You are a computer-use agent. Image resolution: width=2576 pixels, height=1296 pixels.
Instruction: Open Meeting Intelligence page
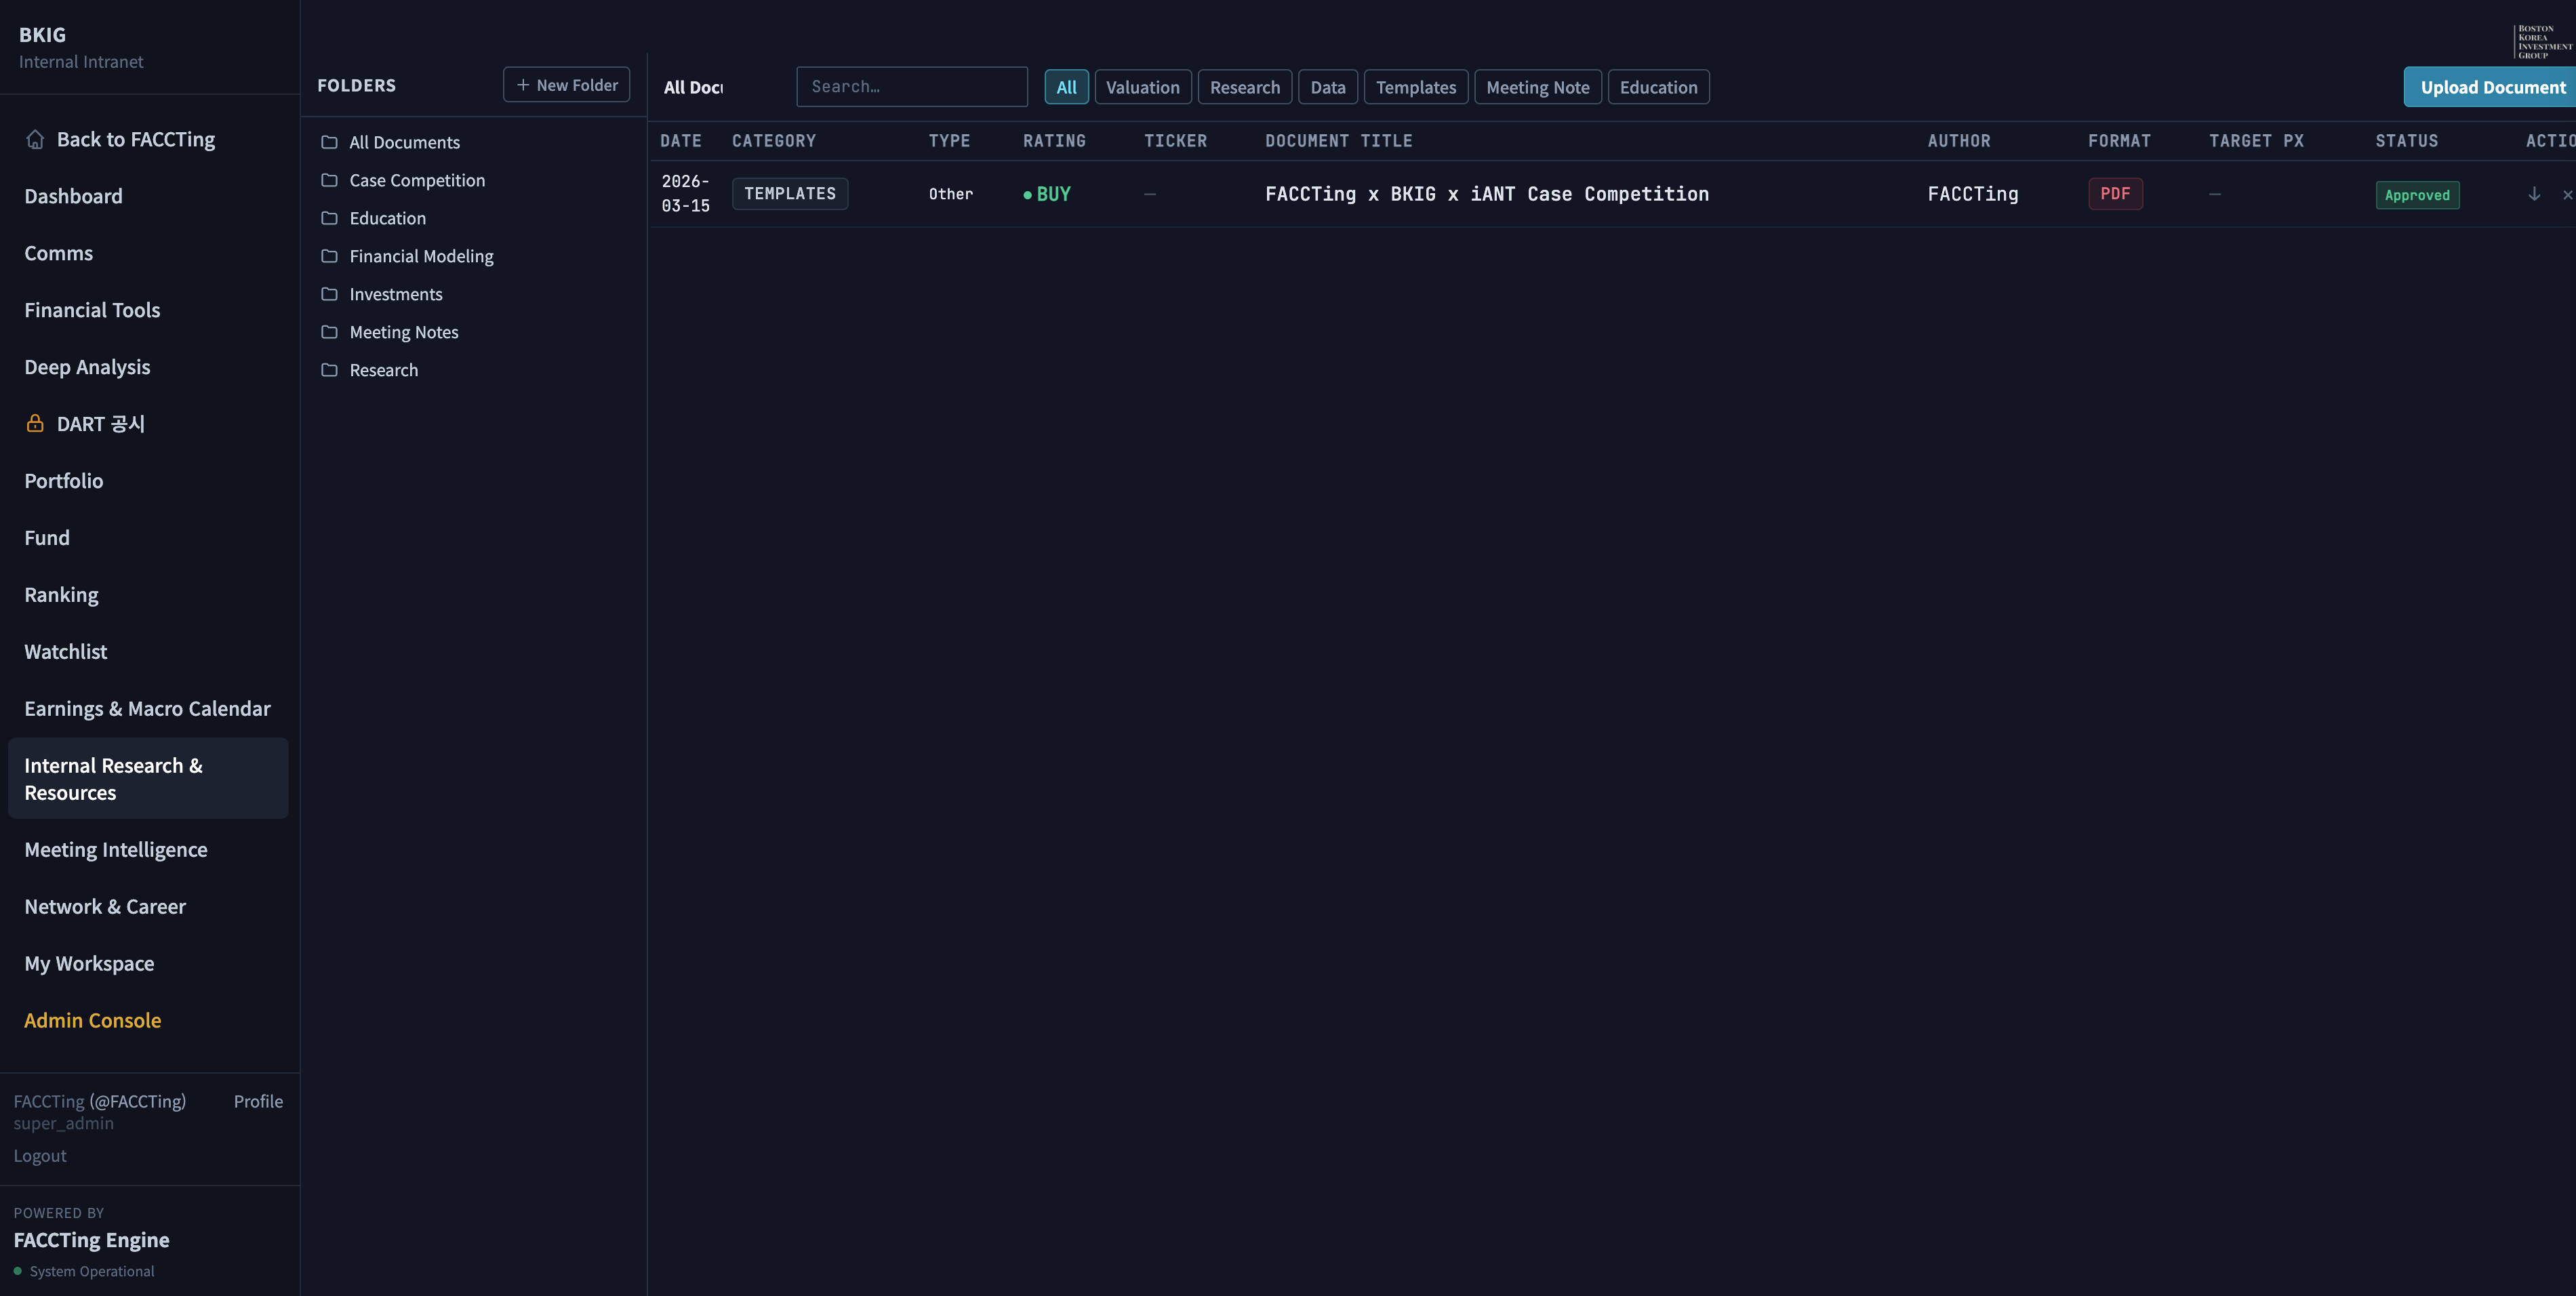[x=116, y=850]
